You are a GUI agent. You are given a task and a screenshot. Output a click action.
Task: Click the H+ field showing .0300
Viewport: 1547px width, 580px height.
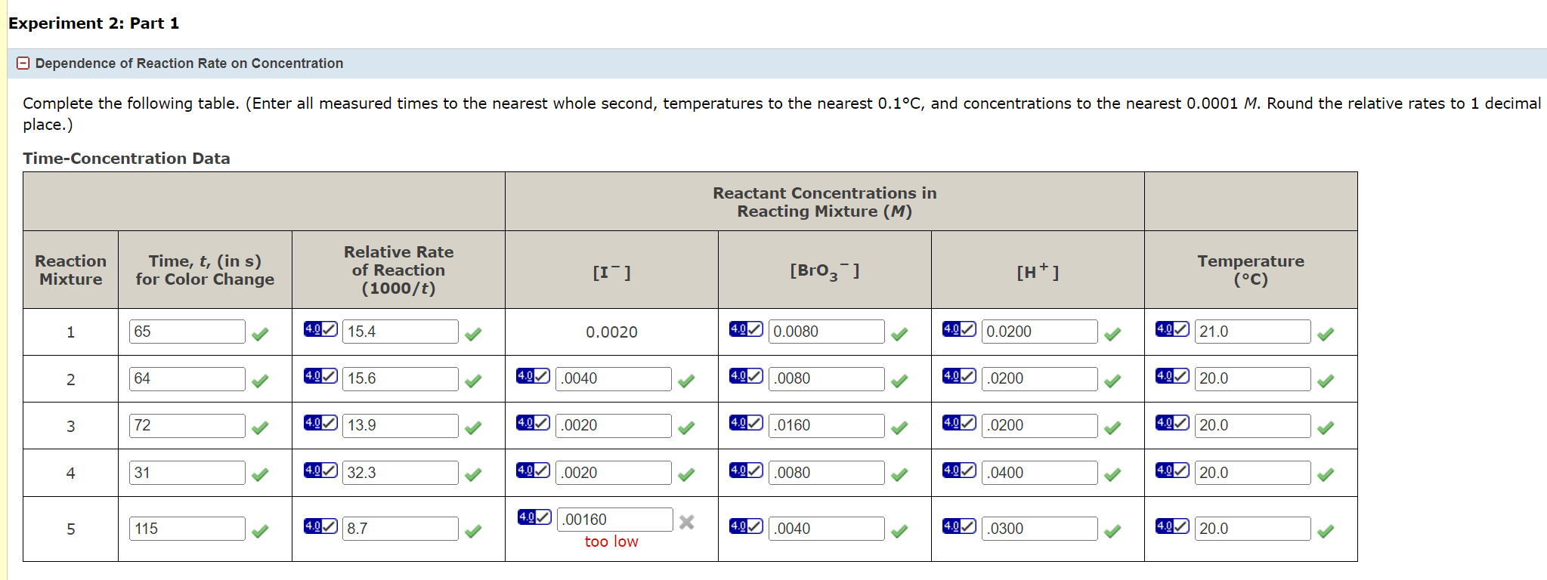[1040, 529]
